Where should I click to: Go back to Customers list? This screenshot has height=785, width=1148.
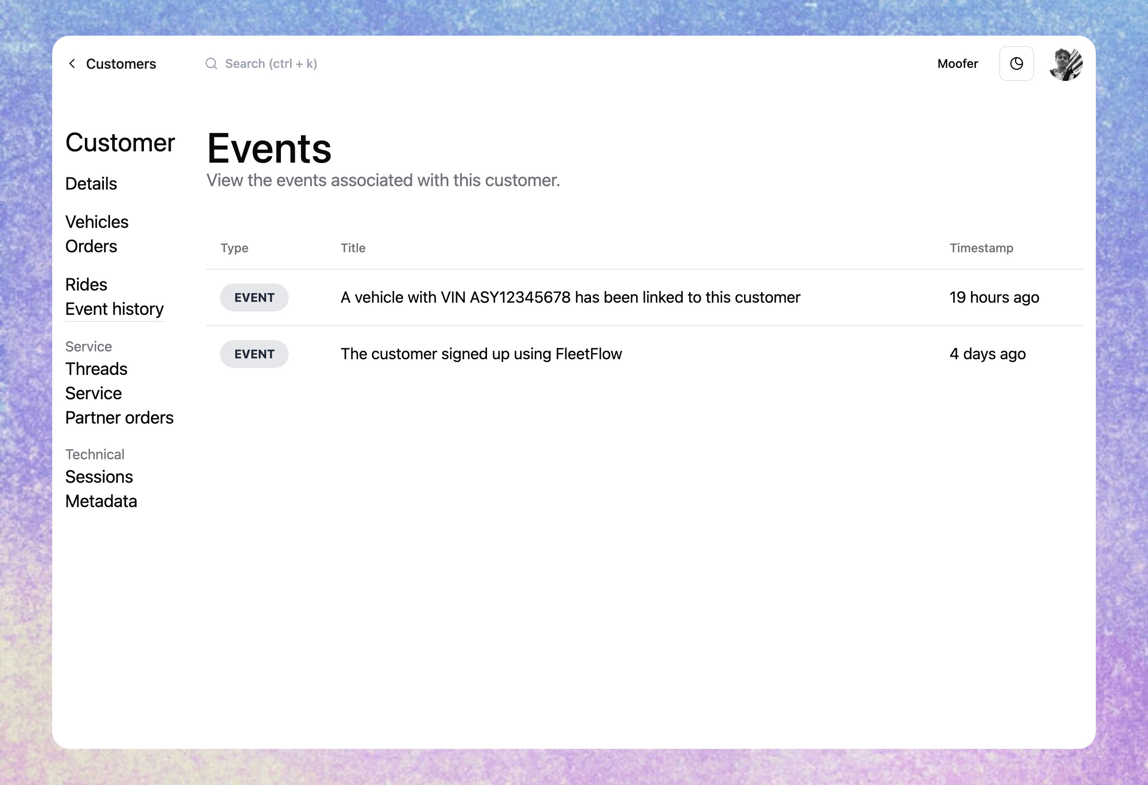tap(121, 64)
